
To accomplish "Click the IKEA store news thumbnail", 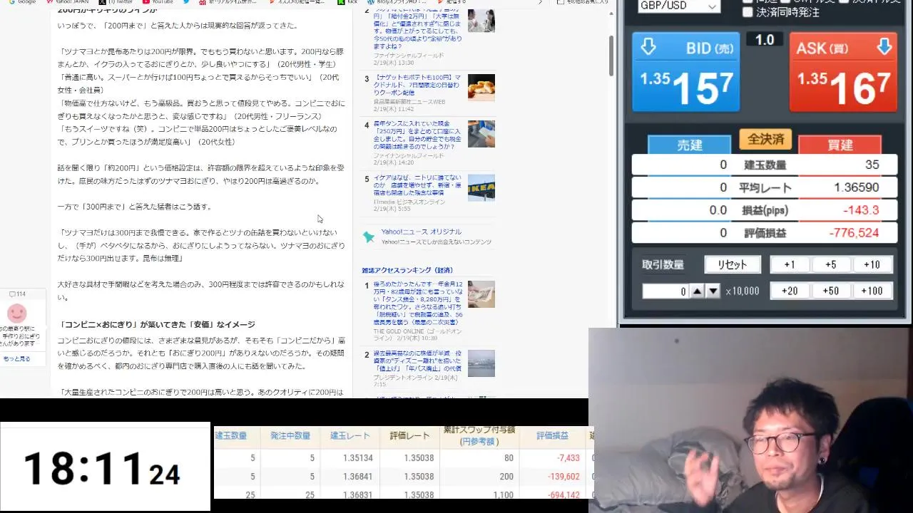I will 481,187.
